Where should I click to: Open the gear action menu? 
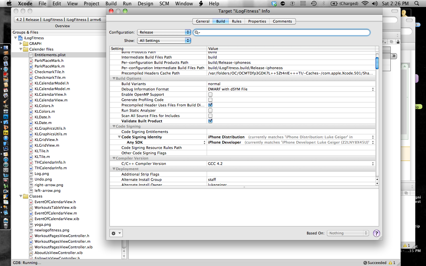point(116,233)
